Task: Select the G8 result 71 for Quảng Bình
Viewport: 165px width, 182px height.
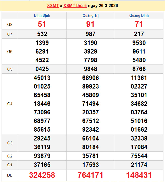Action: coord(139,24)
